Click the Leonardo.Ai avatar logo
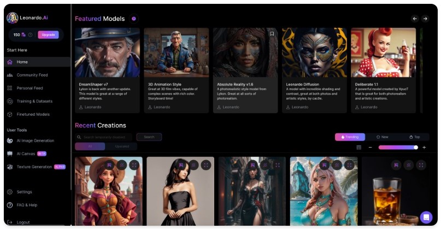Image resolution: width=441 pixels, height=229 pixels. pyautogui.click(x=13, y=18)
